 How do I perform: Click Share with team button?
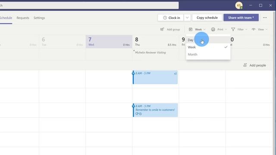(x=241, y=18)
